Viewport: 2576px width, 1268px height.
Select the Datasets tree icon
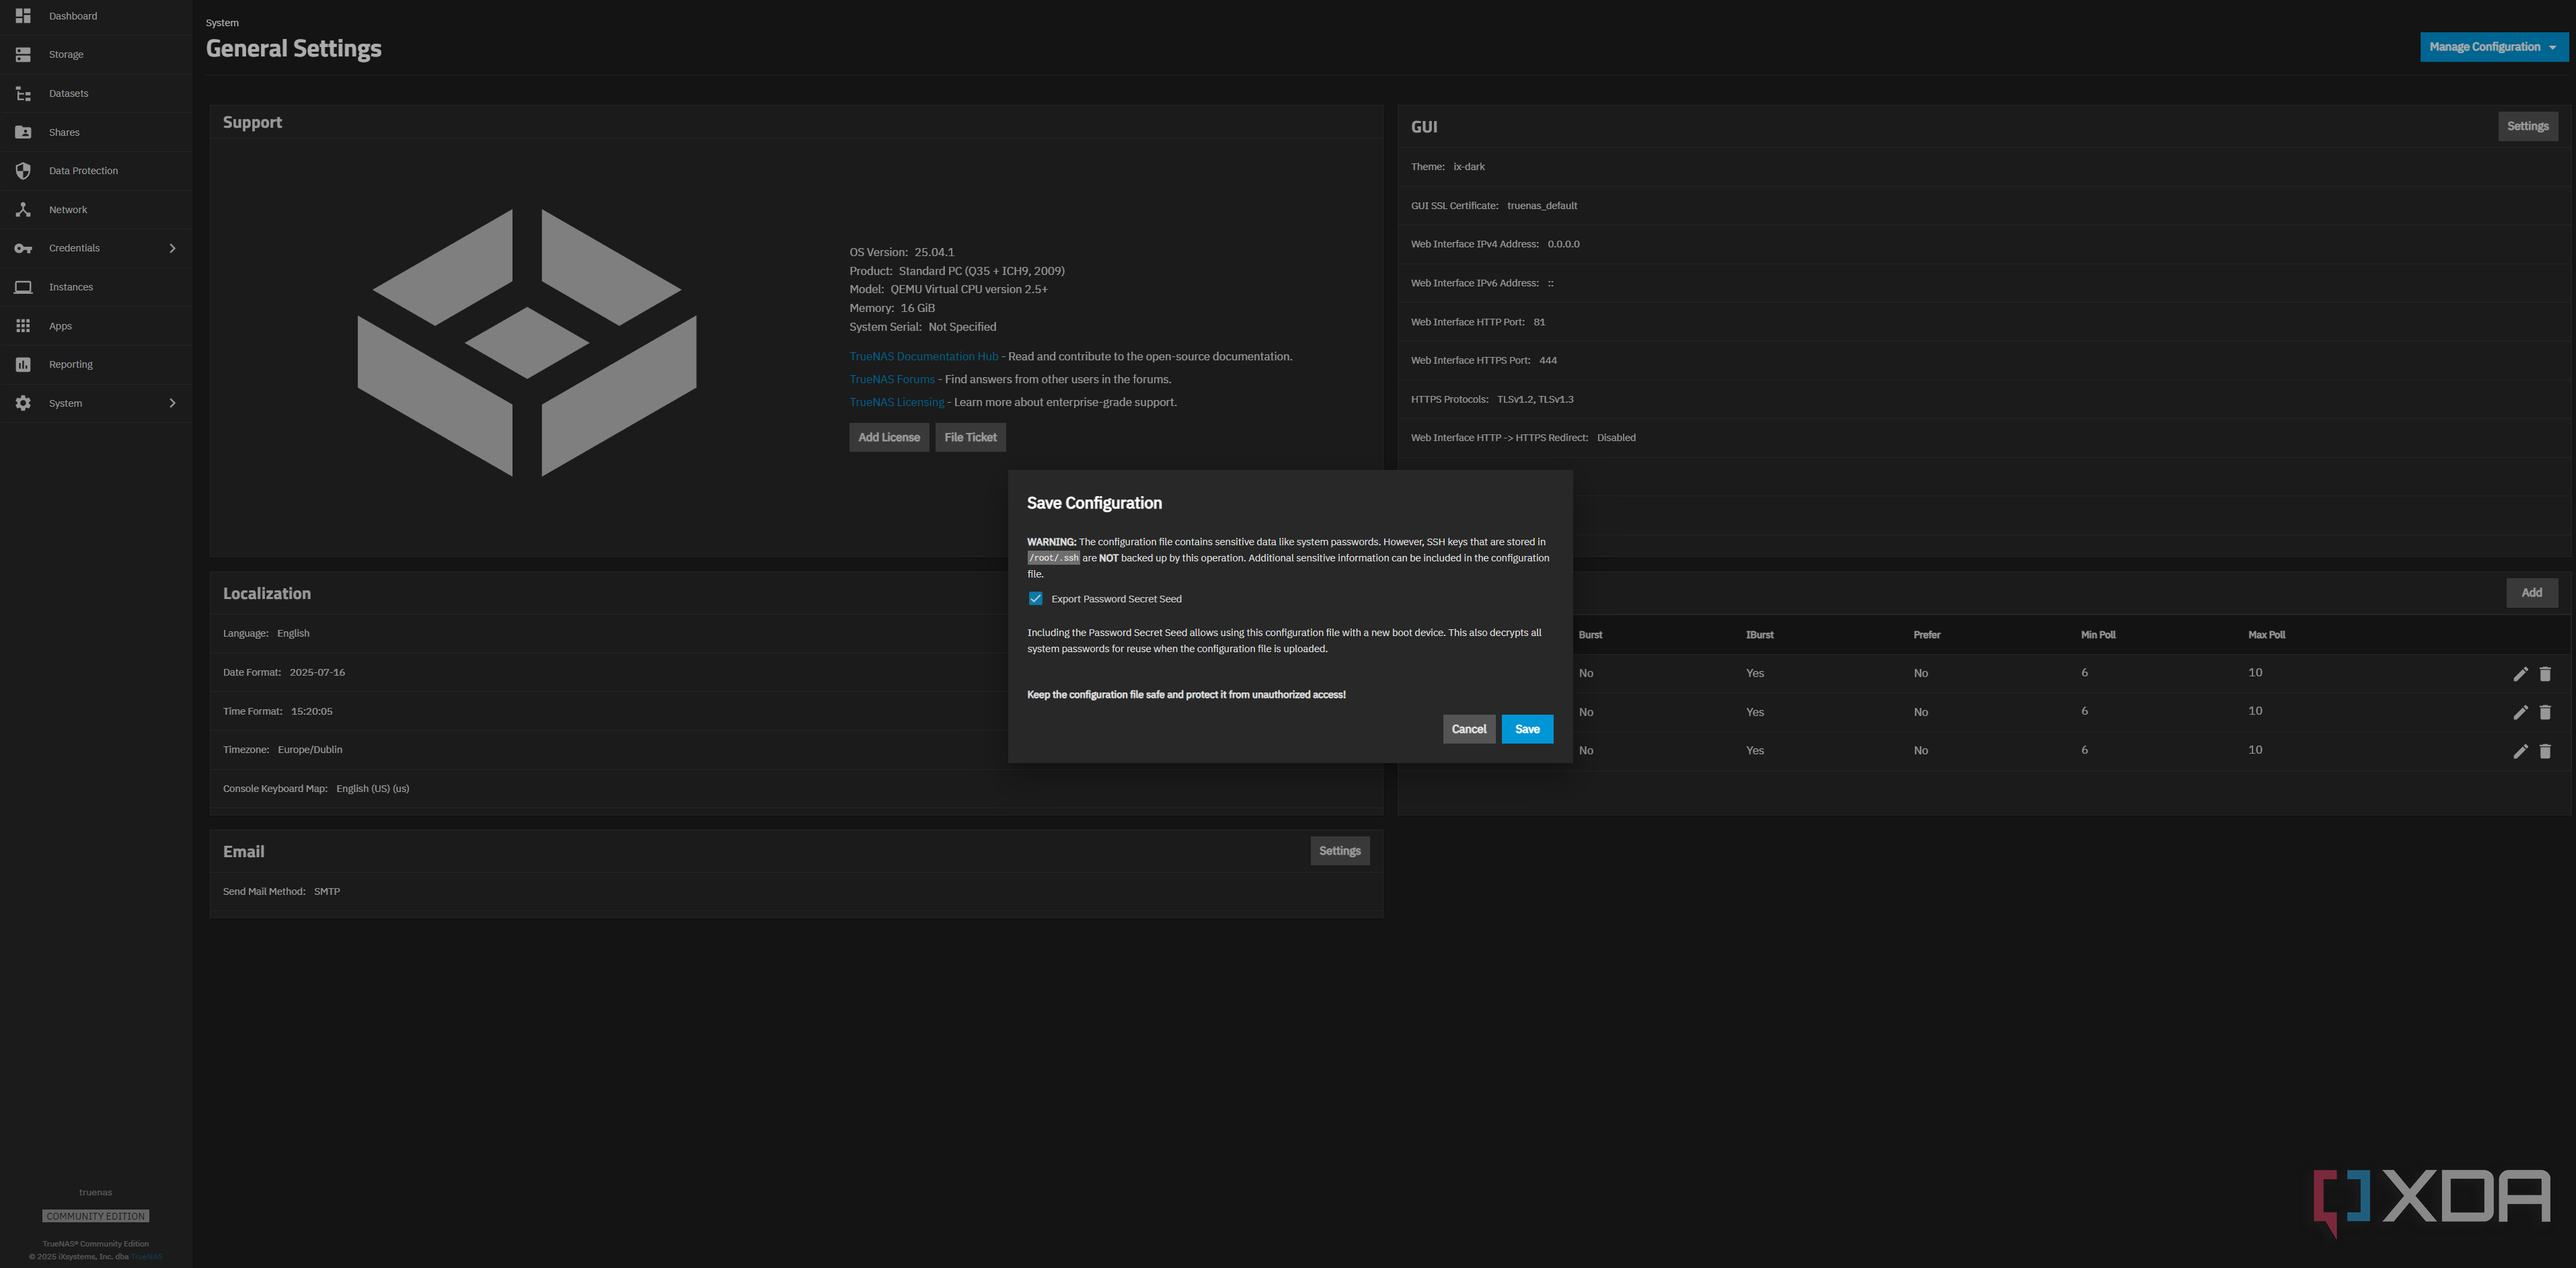click(x=23, y=93)
